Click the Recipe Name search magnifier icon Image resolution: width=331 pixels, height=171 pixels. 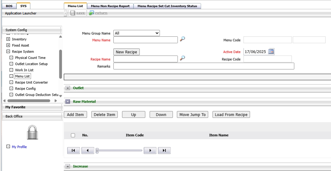[x=183, y=58]
